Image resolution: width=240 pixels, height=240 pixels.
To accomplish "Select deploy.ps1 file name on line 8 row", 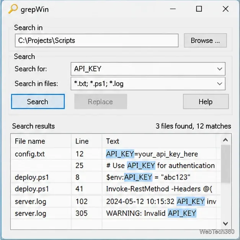I will 32,177.
